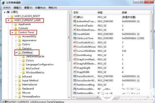Viewport: 155px width, 103px height.
Task: Click the LanguageConfiguration folder icon
Action: pos(23,64)
